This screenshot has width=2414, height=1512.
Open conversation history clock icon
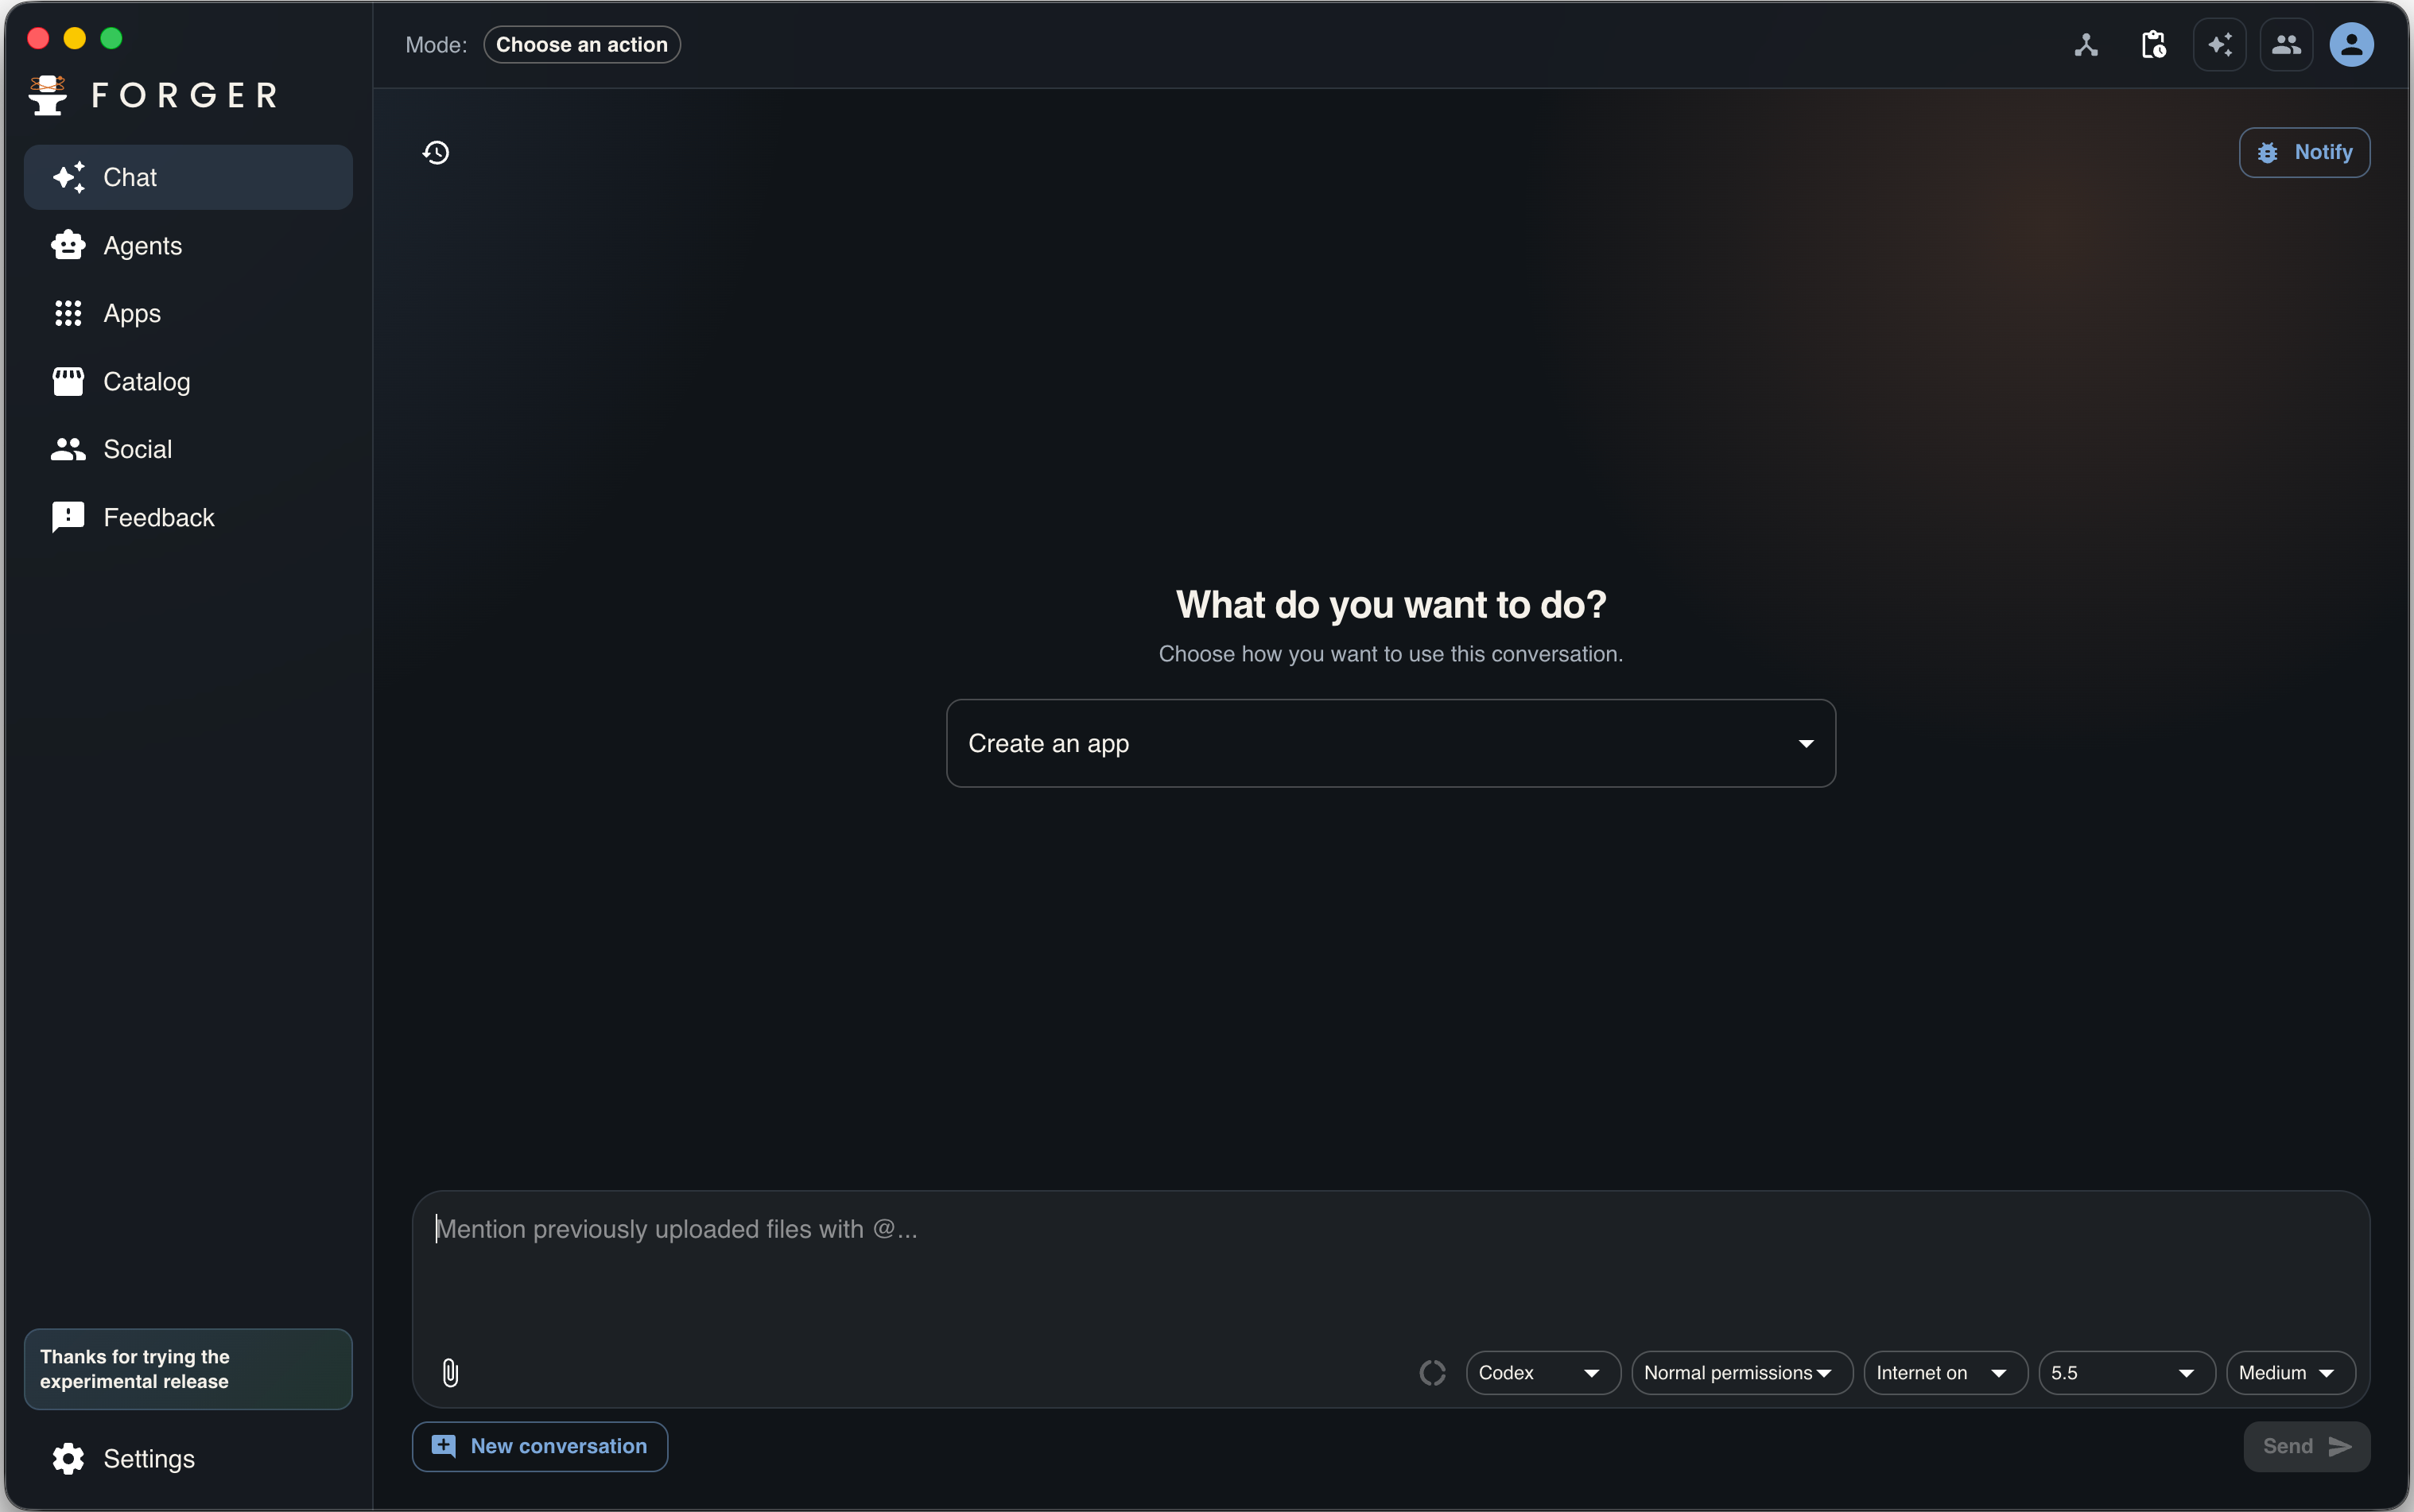tap(436, 152)
